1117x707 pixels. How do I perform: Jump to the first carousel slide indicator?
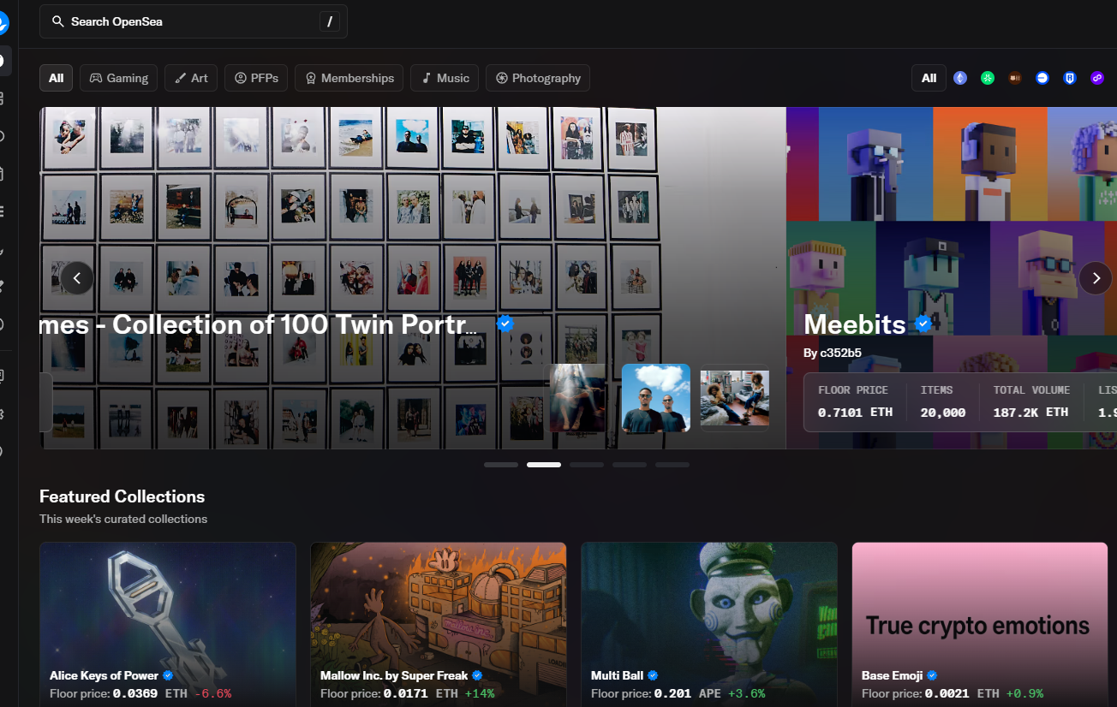pos(501,465)
